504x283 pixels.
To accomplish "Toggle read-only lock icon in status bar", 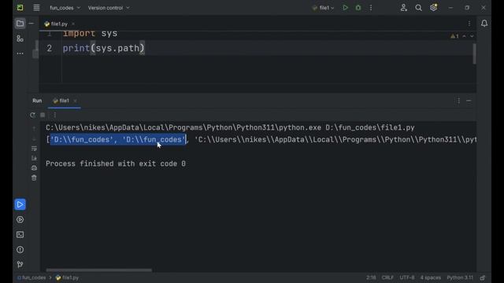I will (x=483, y=277).
